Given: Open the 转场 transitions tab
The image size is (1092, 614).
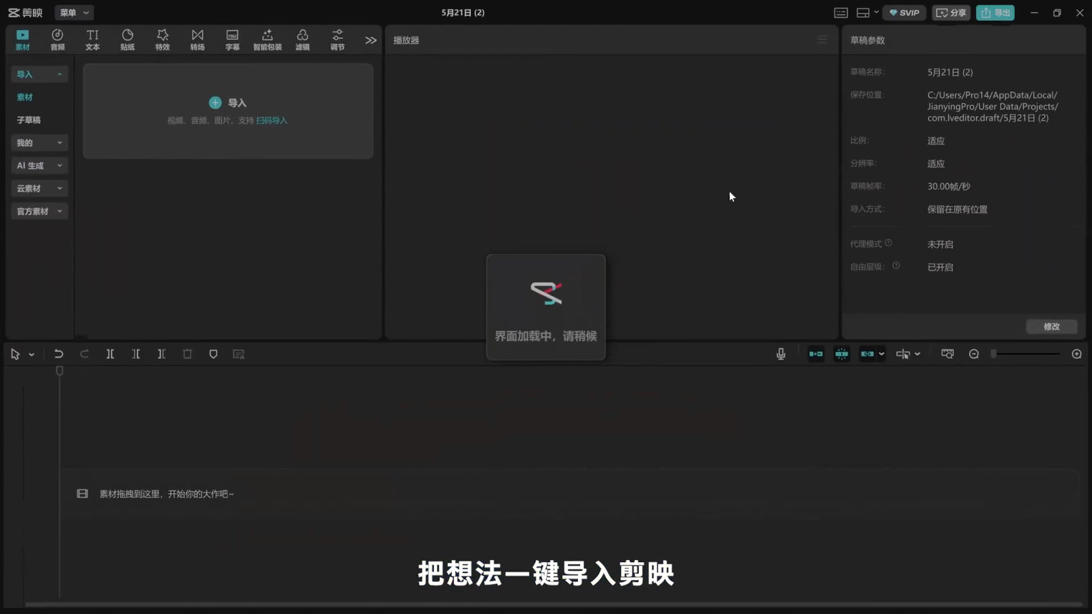Looking at the screenshot, I should (x=197, y=40).
